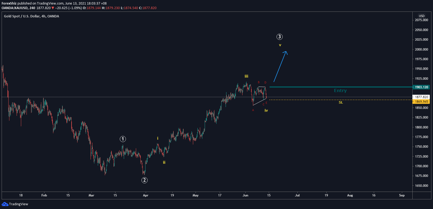433x209 pixels.
Task: Click the Feb date axis label
Action: click(x=44, y=195)
